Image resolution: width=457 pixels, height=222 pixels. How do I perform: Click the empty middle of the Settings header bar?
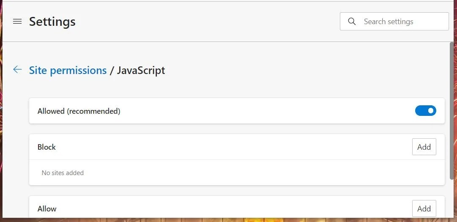[x=207, y=22]
